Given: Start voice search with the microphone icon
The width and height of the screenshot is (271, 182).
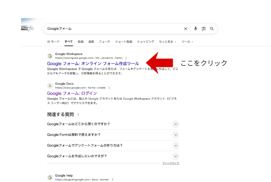Looking at the screenshot, I should tap(196, 29).
